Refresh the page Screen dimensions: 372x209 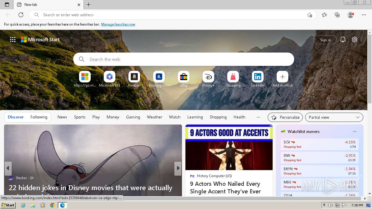click(x=21, y=15)
